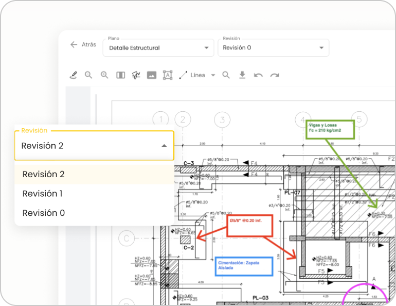This screenshot has height=306, width=396.
Task: Choose Revisión 2 from the list
Action: point(94,174)
